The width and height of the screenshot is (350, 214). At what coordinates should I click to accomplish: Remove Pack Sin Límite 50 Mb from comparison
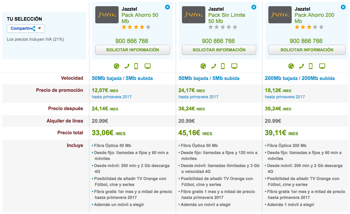coord(254,7)
